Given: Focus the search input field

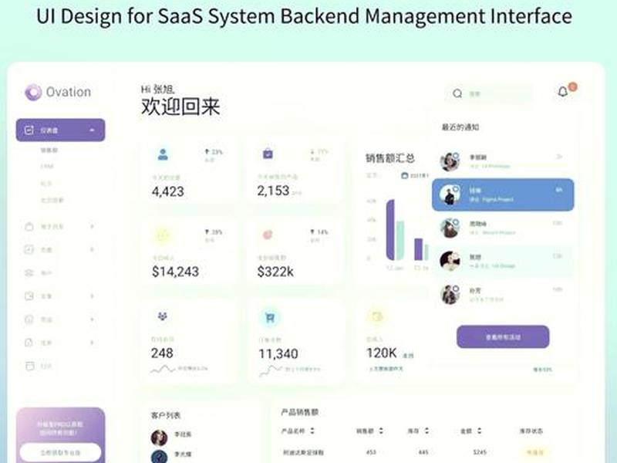Looking at the screenshot, I should 489,93.
